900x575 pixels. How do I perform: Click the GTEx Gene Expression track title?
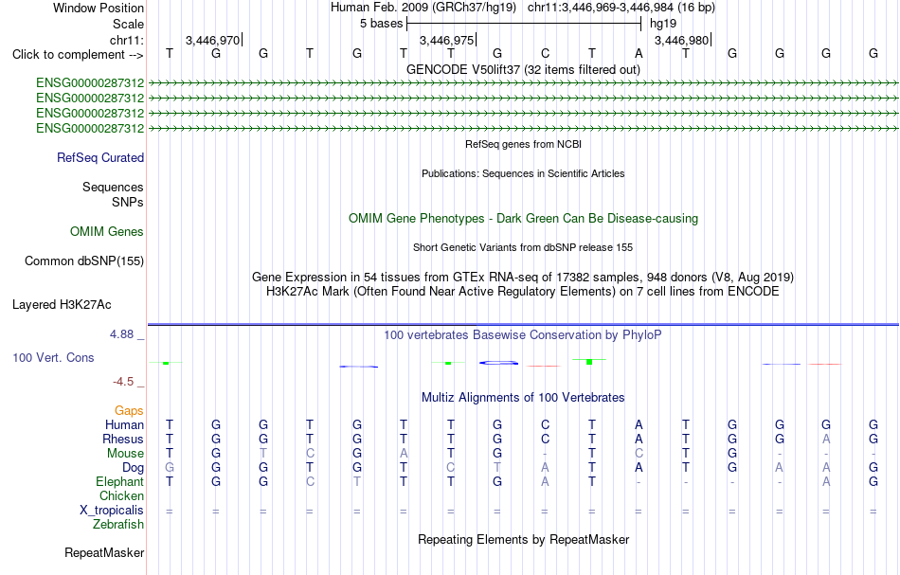click(x=523, y=278)
